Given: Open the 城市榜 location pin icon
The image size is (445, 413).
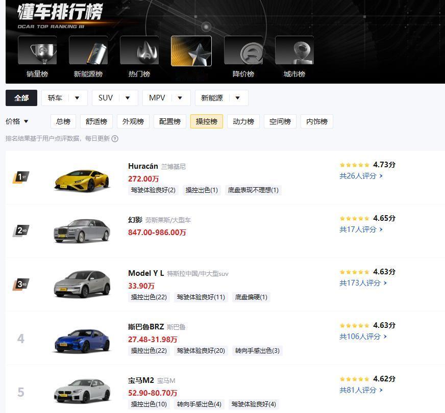Looking at the screenshot, I should tap(294, 50).
